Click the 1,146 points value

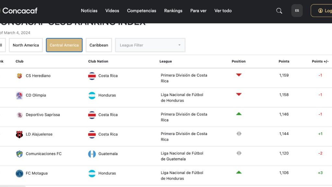click(x=284, y=114)
